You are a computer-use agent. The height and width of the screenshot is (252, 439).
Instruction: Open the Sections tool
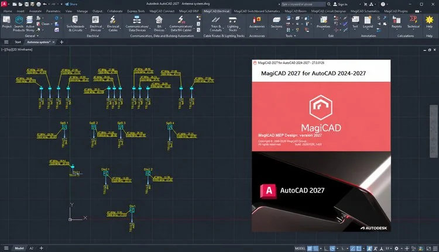coord(276,22)
